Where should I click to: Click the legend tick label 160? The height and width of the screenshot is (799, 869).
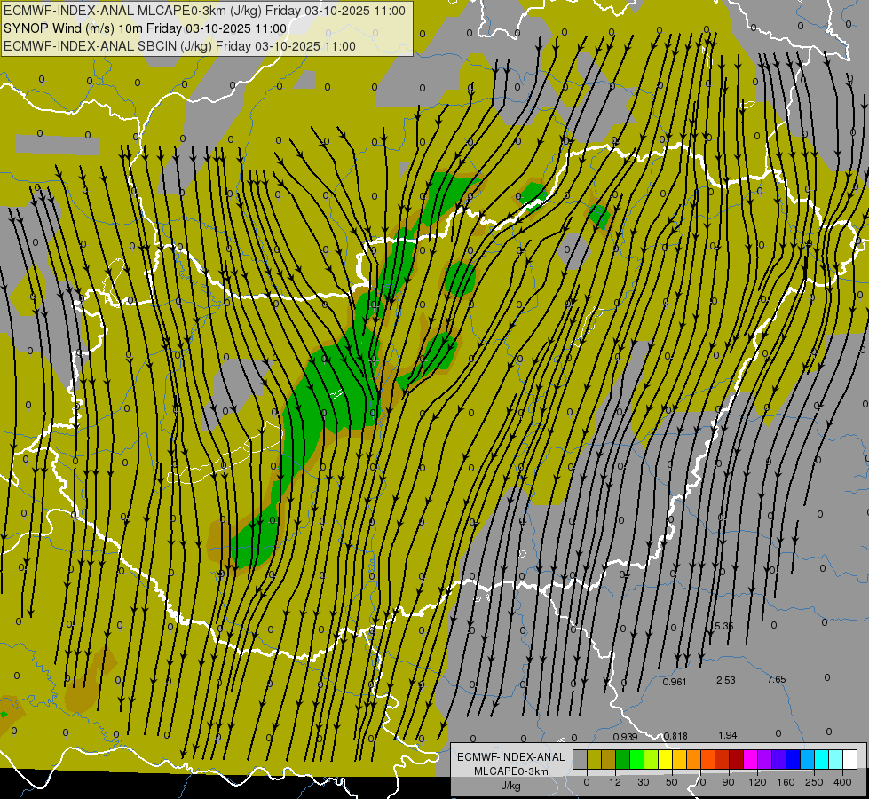pyautogui.click(x=786, y=782)
